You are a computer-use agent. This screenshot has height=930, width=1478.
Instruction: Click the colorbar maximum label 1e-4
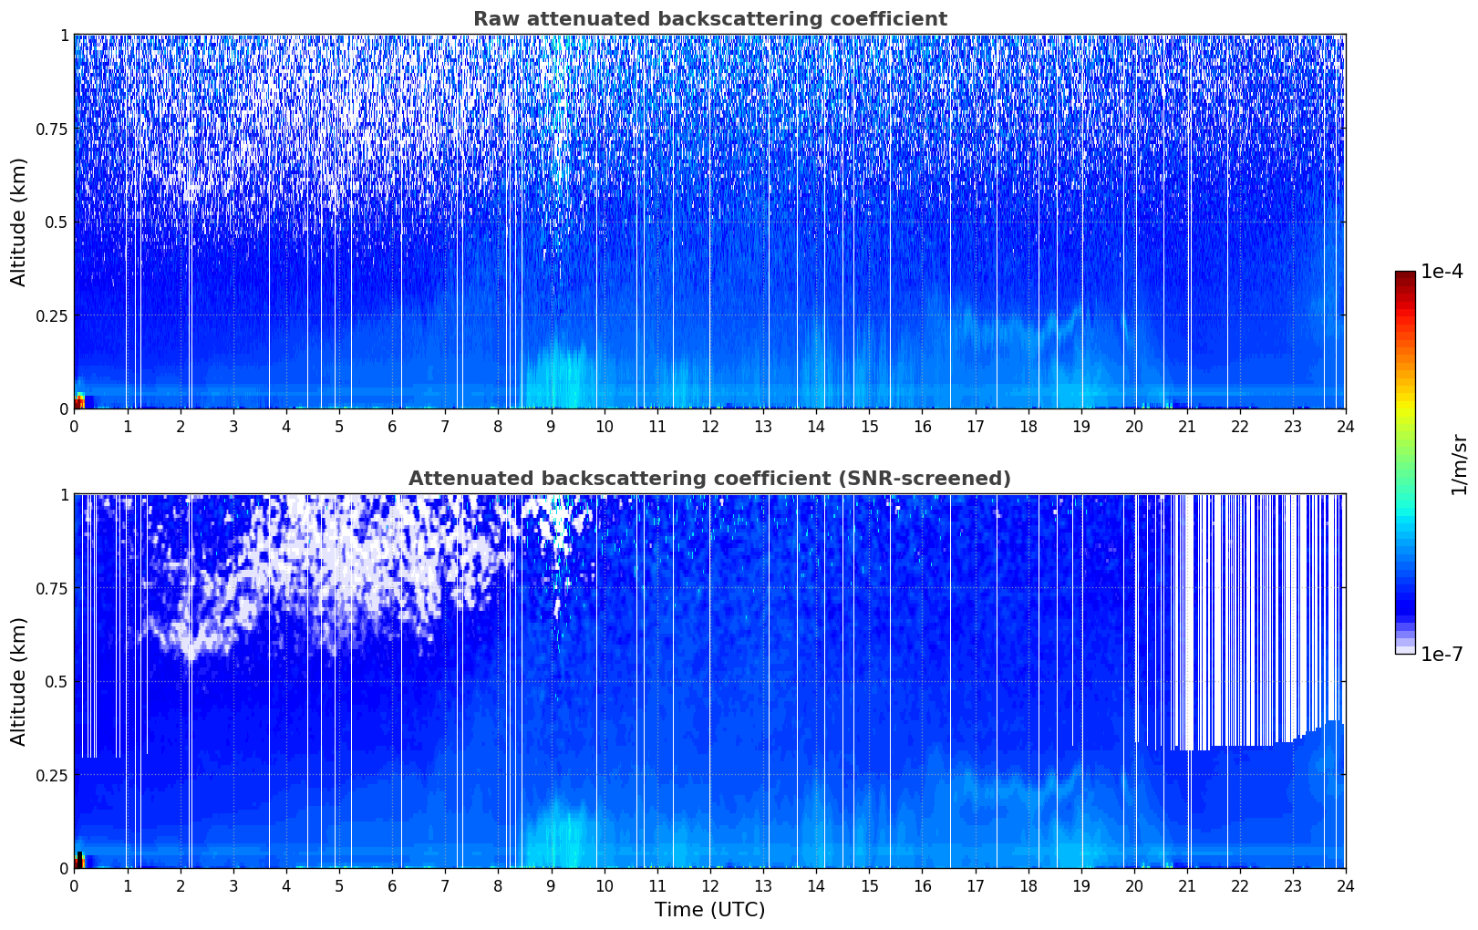click(x=1442, y=272)
